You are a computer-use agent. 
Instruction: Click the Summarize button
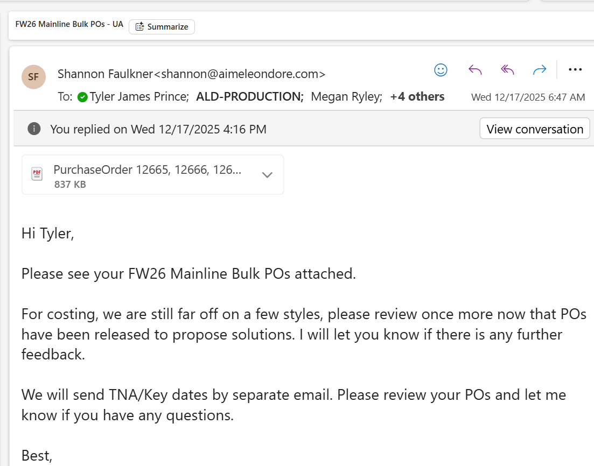click(162, 27)
